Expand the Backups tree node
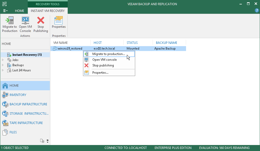The width and height of the screenshot is (260, 151). click(3, 65)
